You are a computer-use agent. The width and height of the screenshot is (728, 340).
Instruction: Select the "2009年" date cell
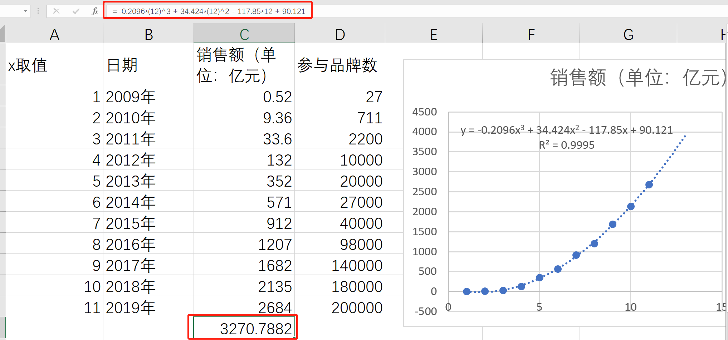click(148, 96)
